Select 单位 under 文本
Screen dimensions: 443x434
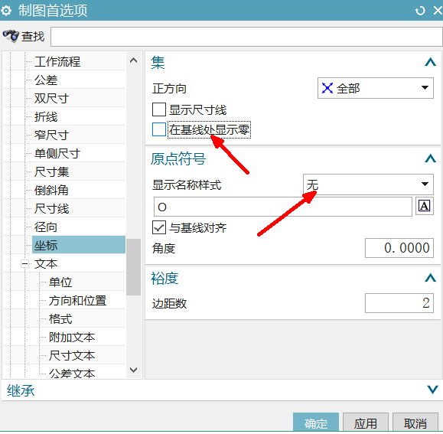click(60, 282)
